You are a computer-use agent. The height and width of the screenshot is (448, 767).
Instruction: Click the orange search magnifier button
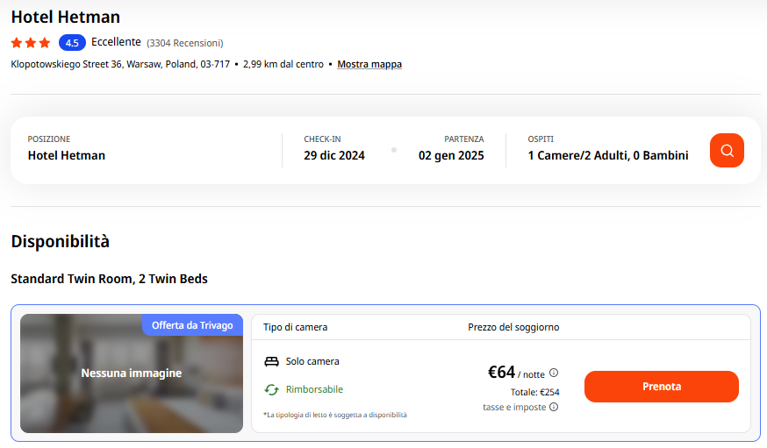pyautogui.click(x=726, y=150)
